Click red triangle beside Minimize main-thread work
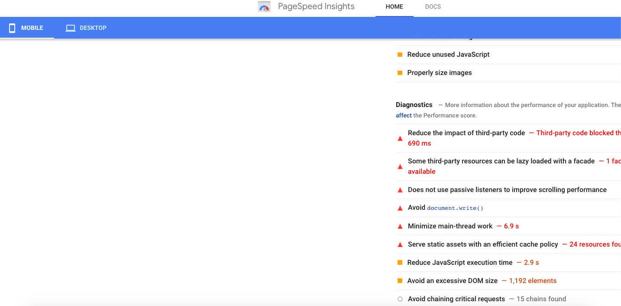This screenshot has height=306, width=621. click(400, 226)
